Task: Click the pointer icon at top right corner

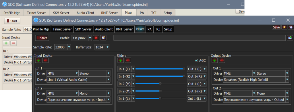Action: [291, 27]
